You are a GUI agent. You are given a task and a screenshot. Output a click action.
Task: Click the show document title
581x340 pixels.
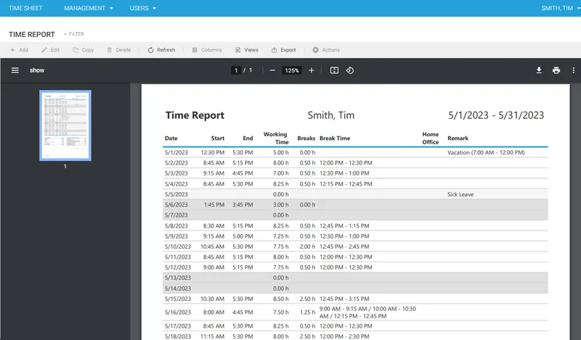(x=37, y=70)
